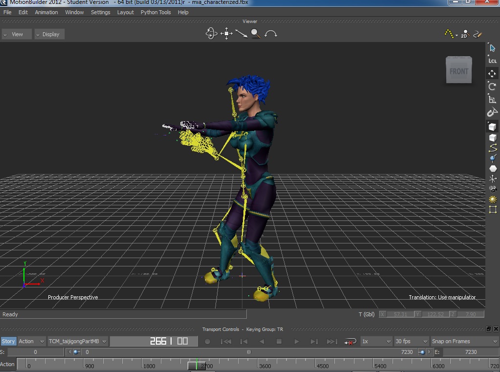
Task: Click the FRONT view cube
Action: [x=458, y=70]
